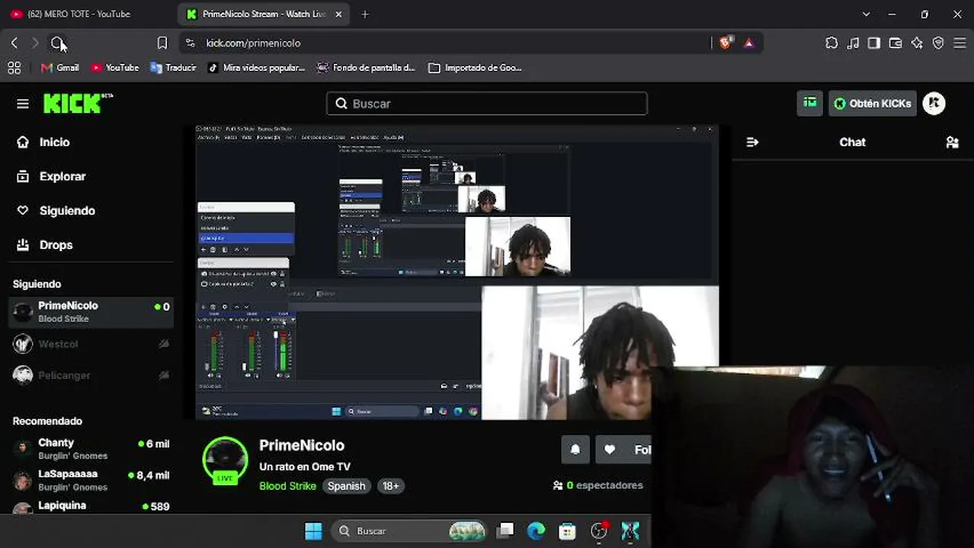Collapse the chat panel with arrow icon
The width and height of the screenshot is (974, 548).
click(x=752, y=142)
